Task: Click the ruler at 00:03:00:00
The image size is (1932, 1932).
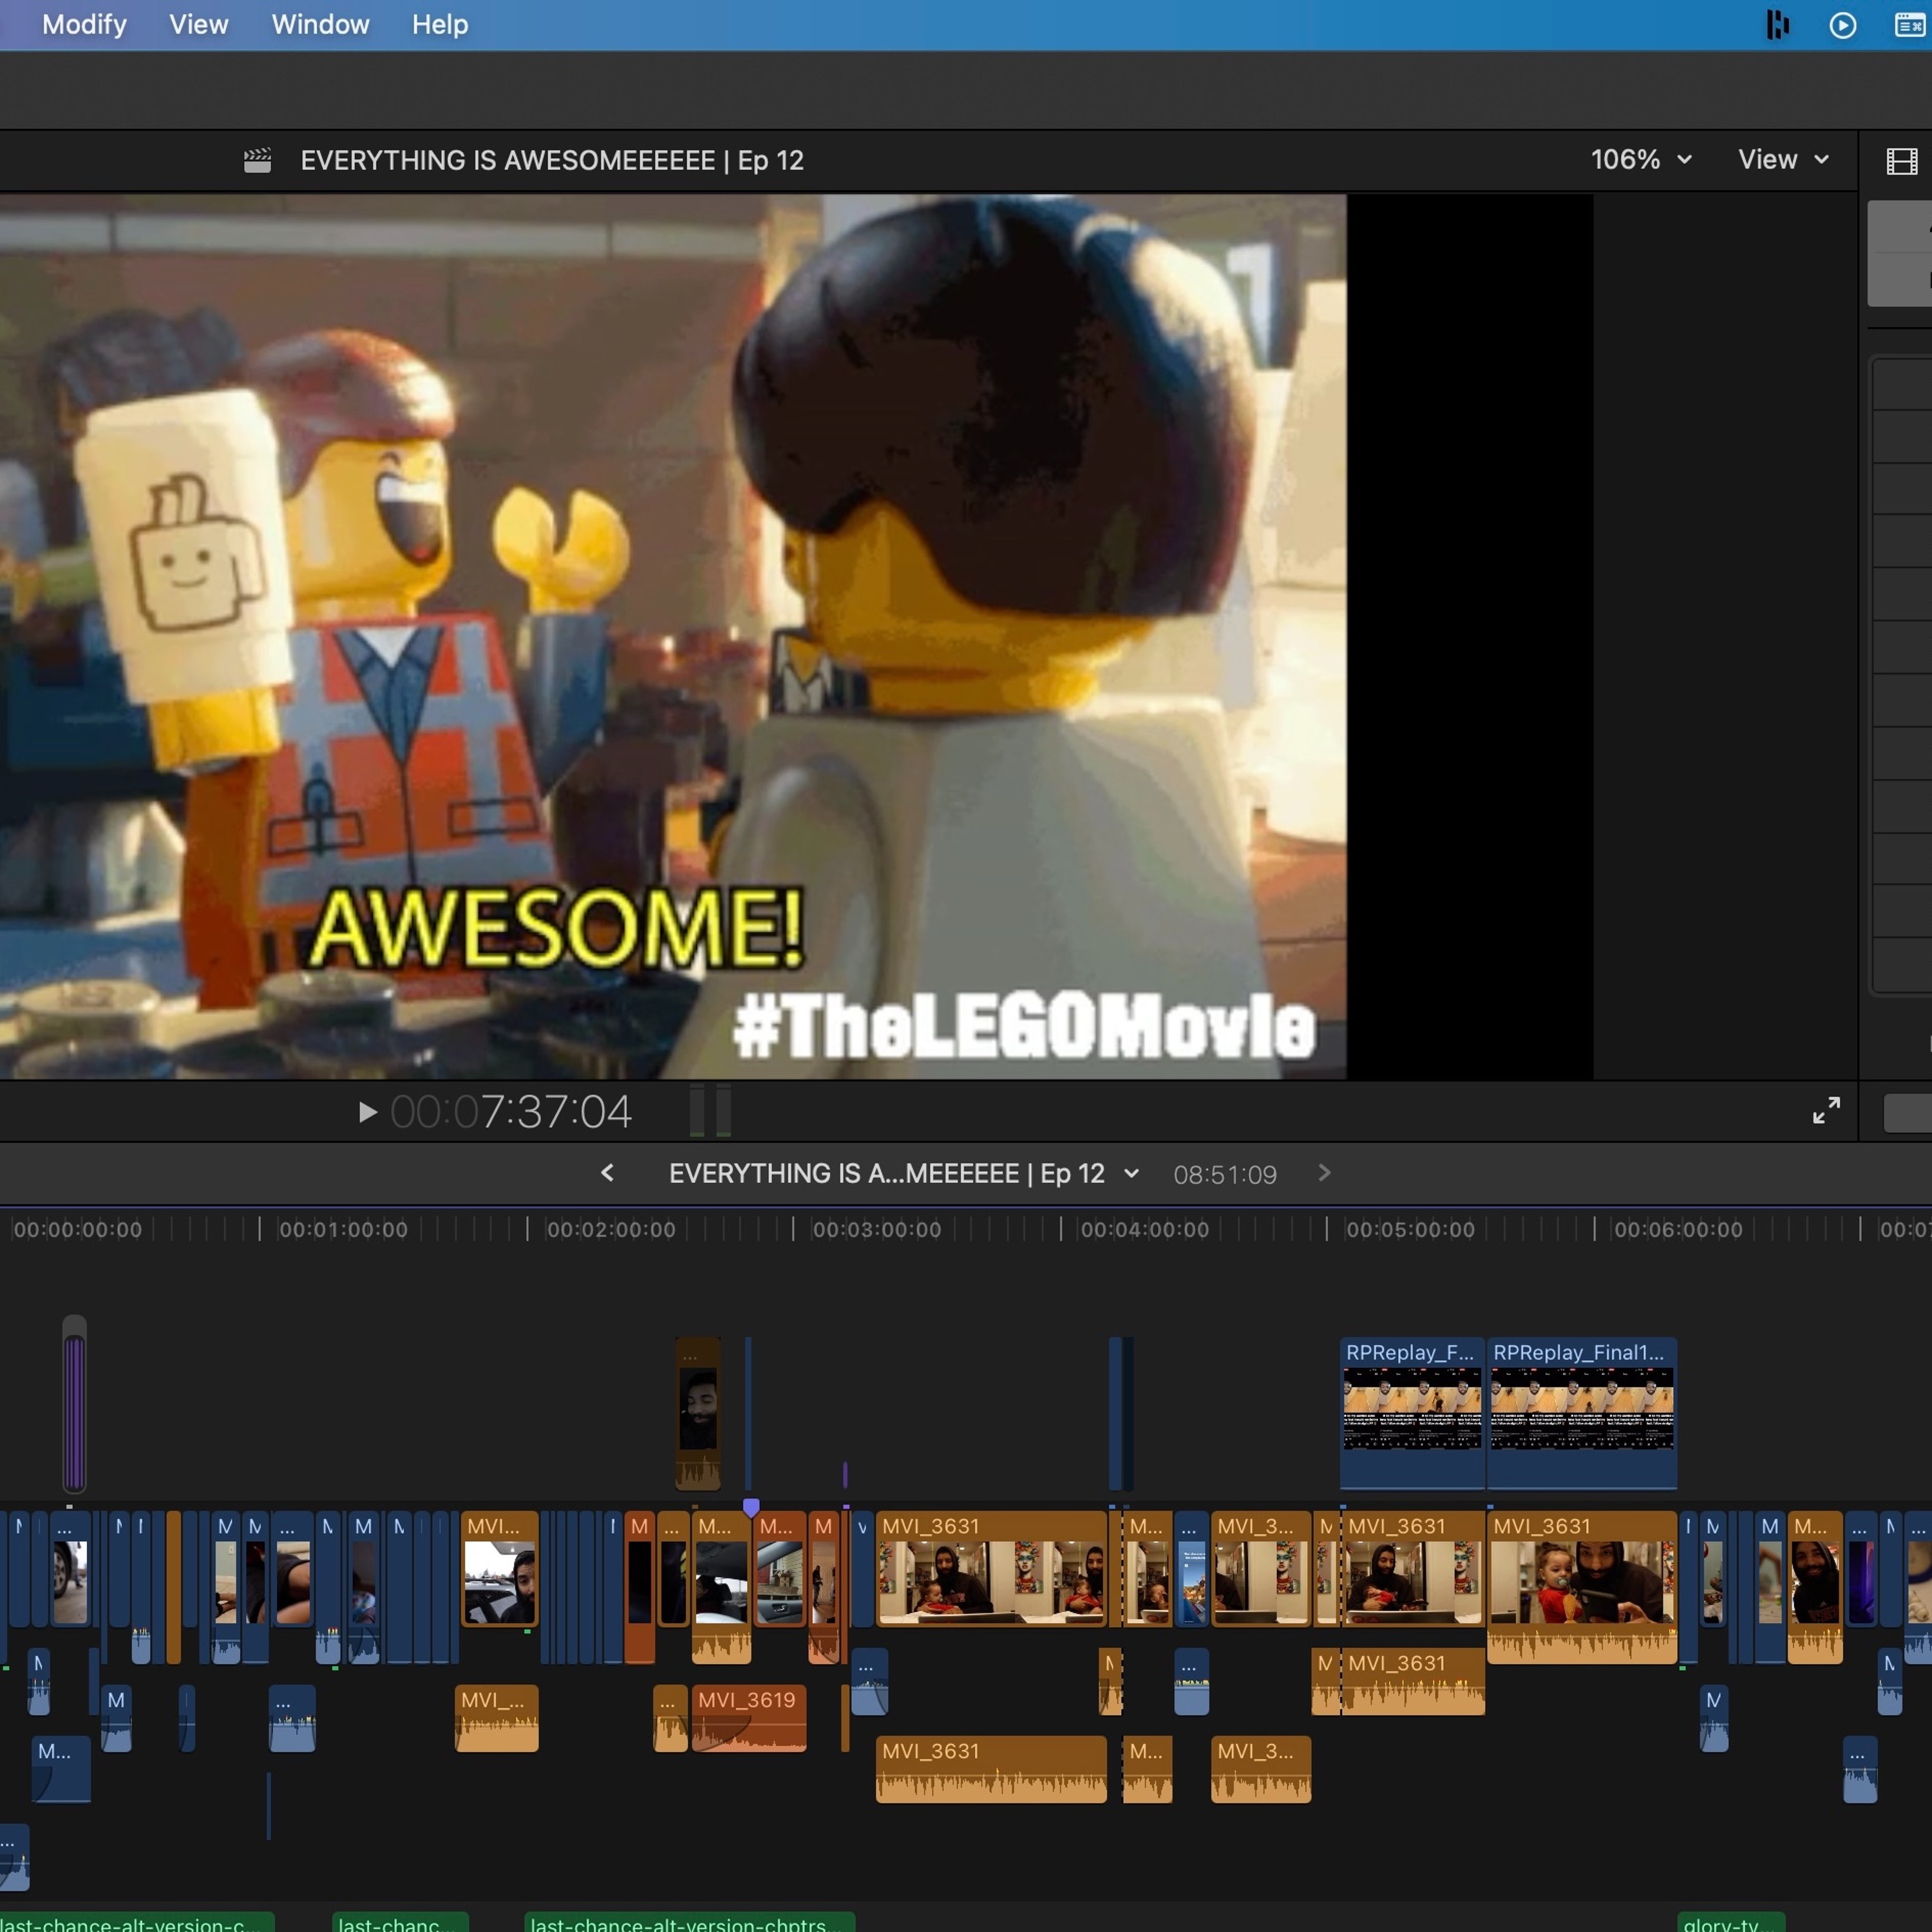Action: (x=876, y=1229)
